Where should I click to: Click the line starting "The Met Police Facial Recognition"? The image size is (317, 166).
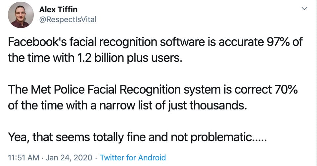tap(153, 89)
